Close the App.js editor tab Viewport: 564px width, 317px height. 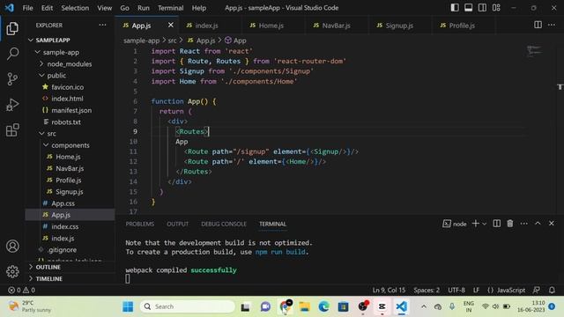tap(170, 25)
